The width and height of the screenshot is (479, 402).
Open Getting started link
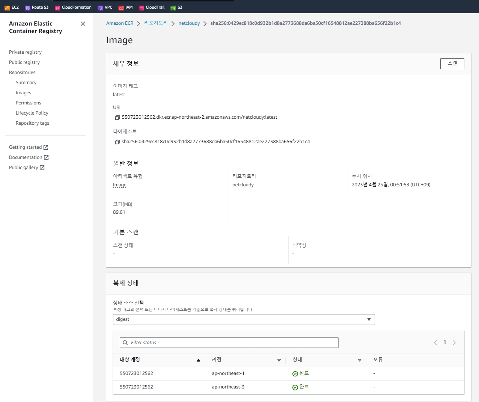click(25, 147)
